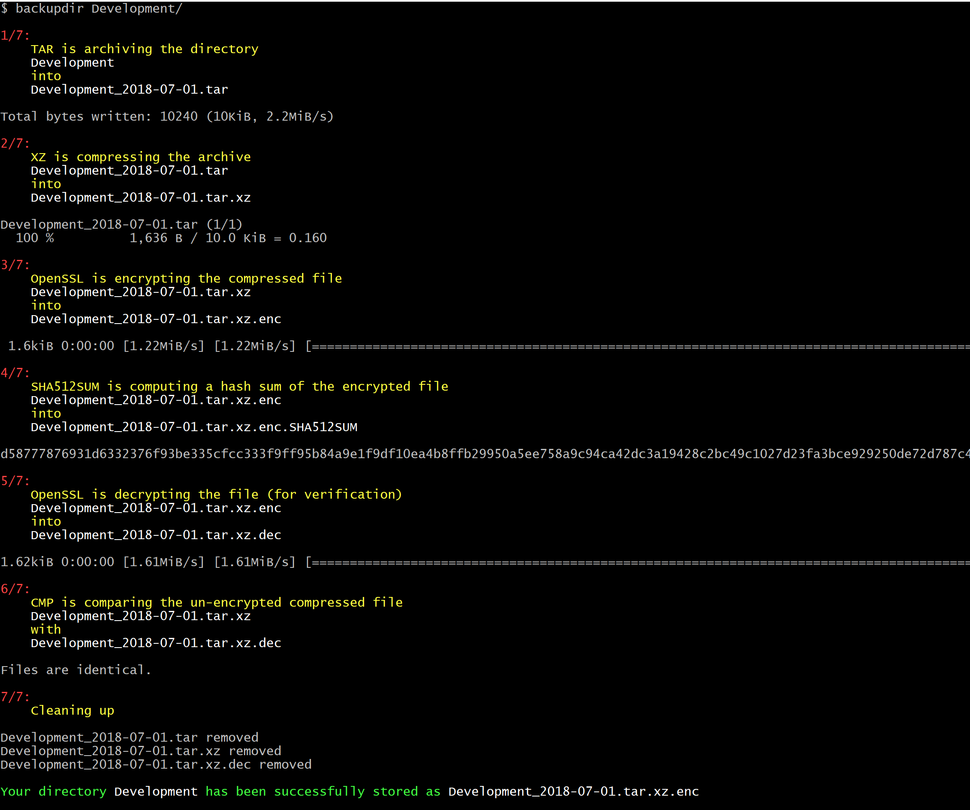Click the '1.6KiB 0:00:00 [1.22MiB/s]' progress line

coord(489,346)
